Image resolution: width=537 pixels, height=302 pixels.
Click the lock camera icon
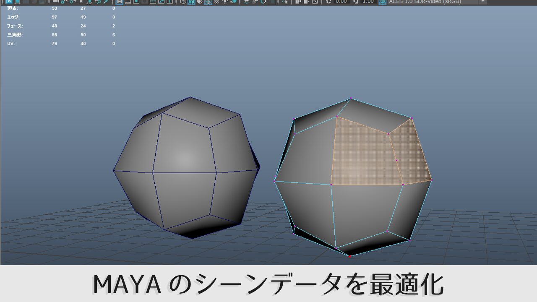pyautogui.click(x=62, y=3)
